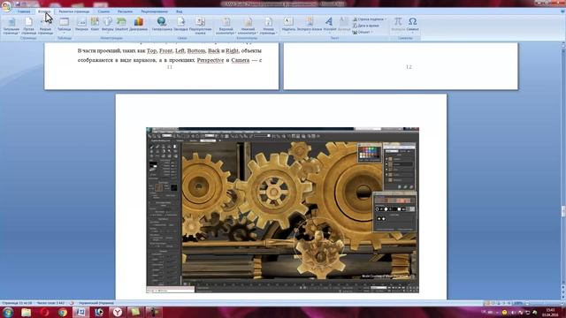The image size is (566, 318).
Task: Click the zoom percentage in status bar
Action: pos(518,303)
